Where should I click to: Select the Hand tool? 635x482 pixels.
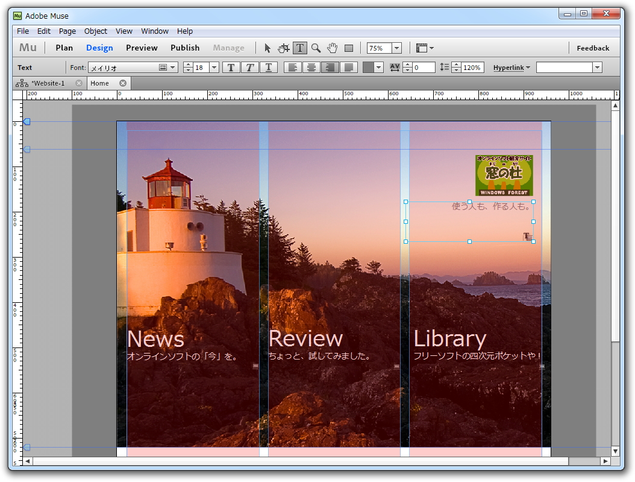pos(332,48)
